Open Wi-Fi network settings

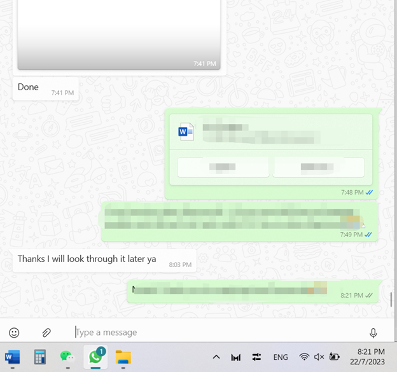pos(304,357)
